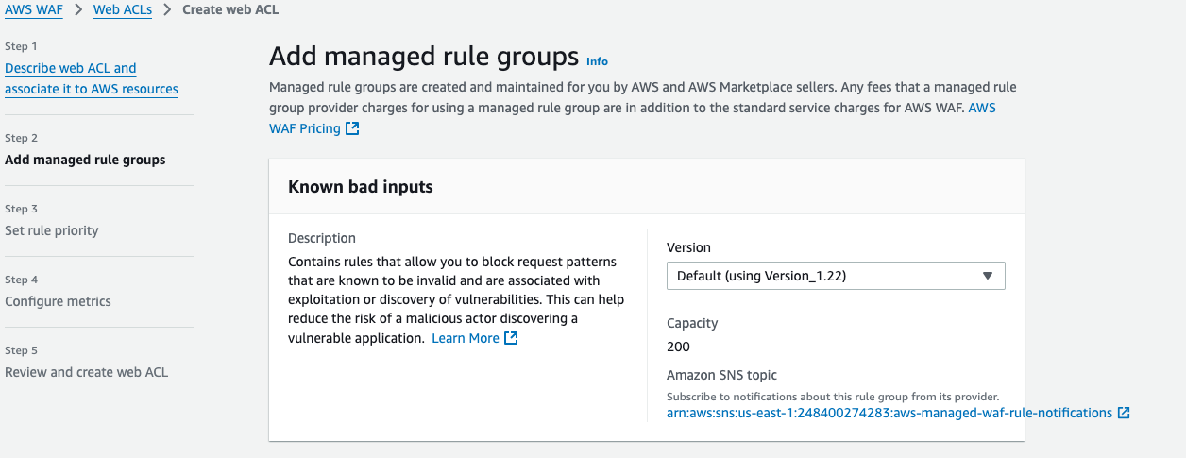Viewport: 1186px width, 458px height.
Task: Open the Learn More link
Action: coord(466,338)
